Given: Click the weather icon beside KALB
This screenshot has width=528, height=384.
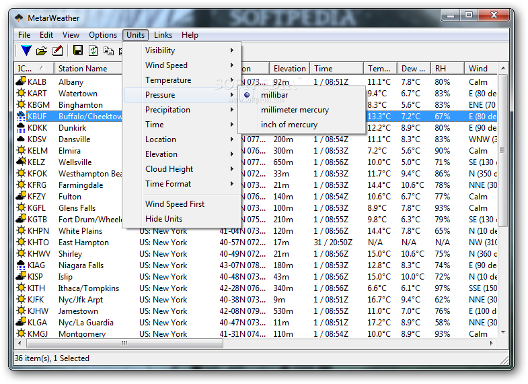Looking at the screenshot, I should click(21, 82).
